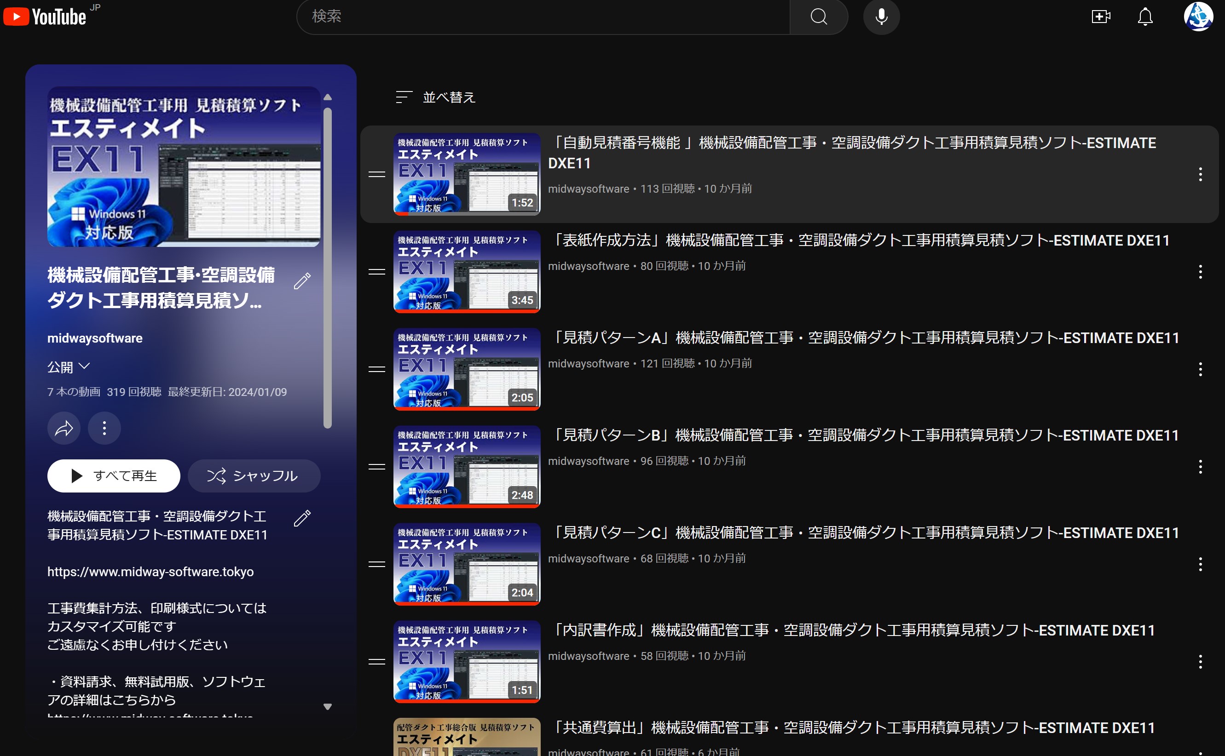Open action menu for 見積パターンB video

(x=1200, y=467)
